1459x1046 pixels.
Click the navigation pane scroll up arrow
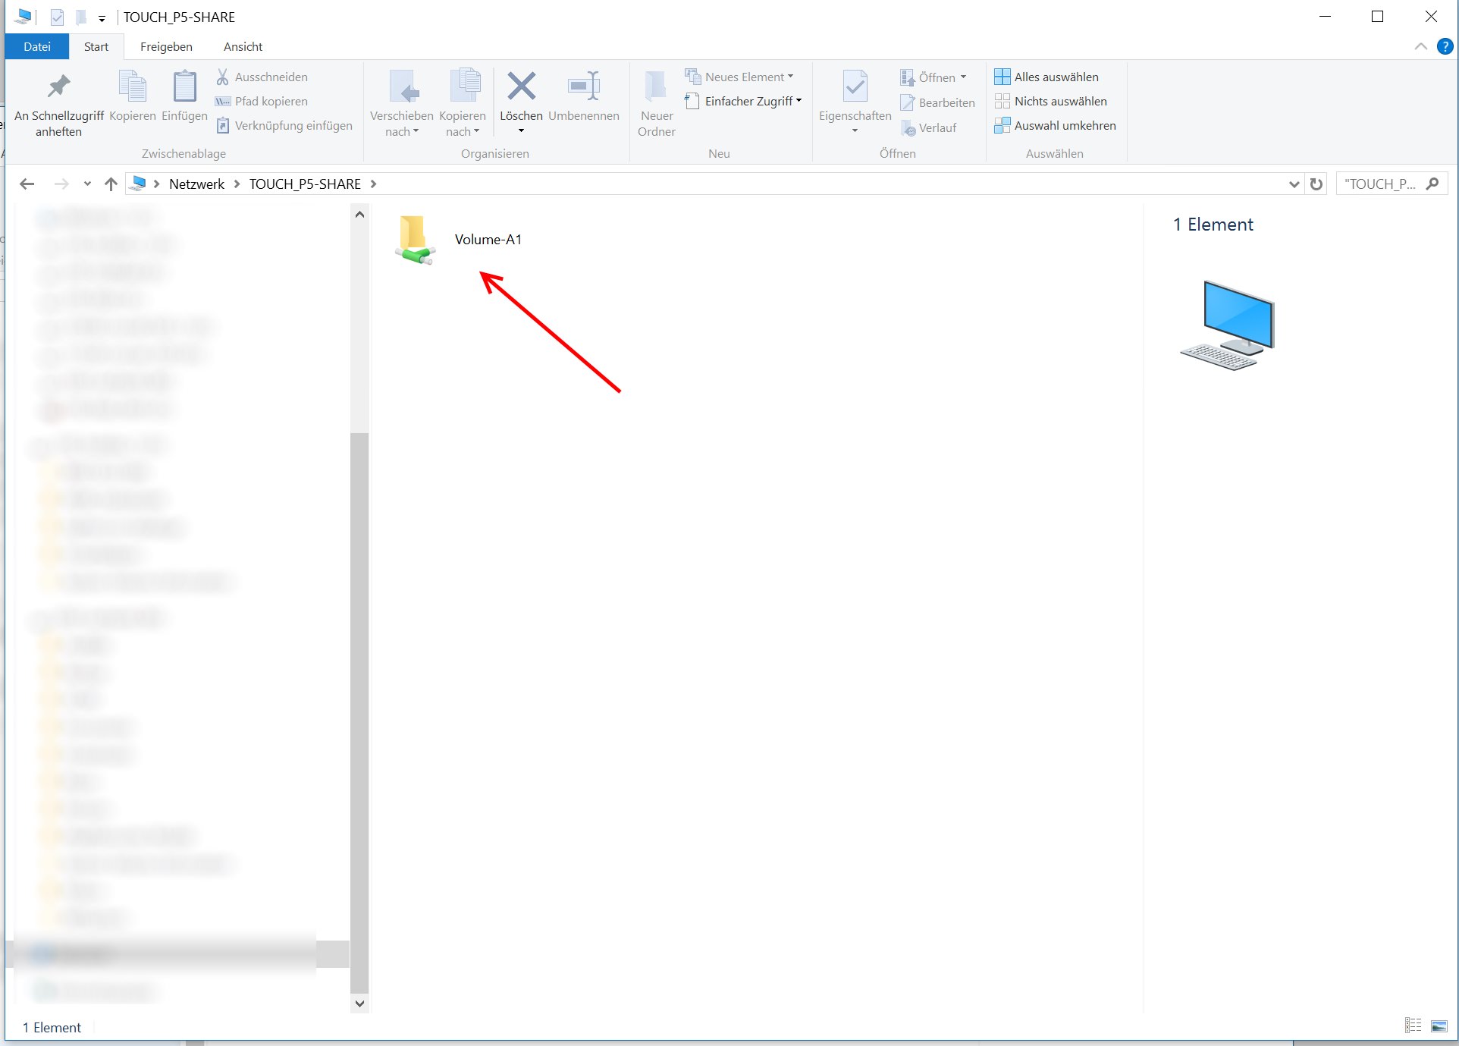tap(359, 215)
